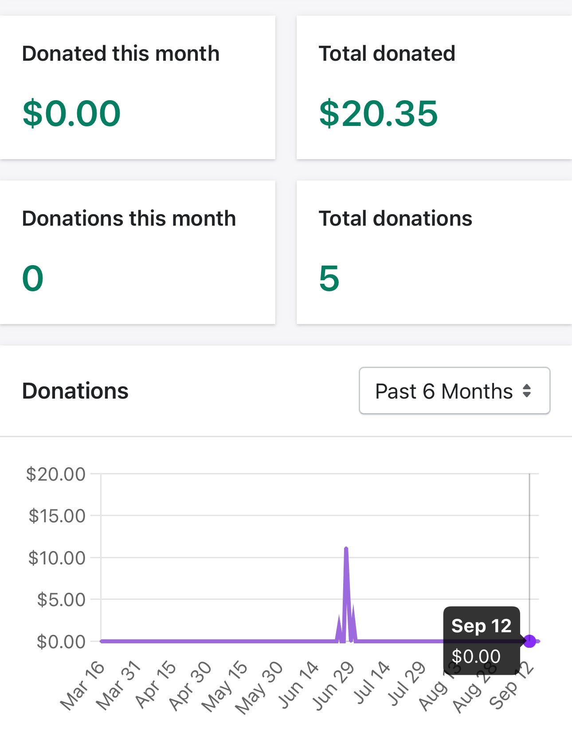The width and height of the screenshot is (572, 732).
Task: Select the Total donations card
Action: 434,252
